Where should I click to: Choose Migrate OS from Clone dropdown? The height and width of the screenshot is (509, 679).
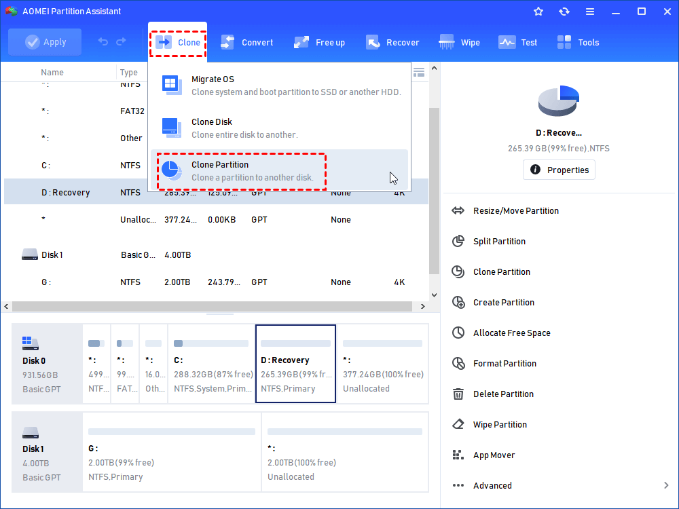pyautogui.click(x=279, y=86)
